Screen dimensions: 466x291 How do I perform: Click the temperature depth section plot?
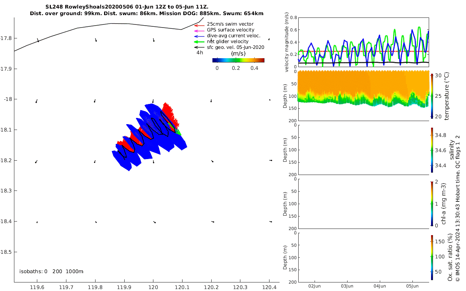(x=363, y=96)
